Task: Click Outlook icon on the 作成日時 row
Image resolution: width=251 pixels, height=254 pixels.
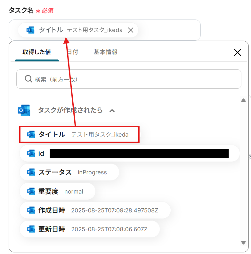Action: point(31,210)
